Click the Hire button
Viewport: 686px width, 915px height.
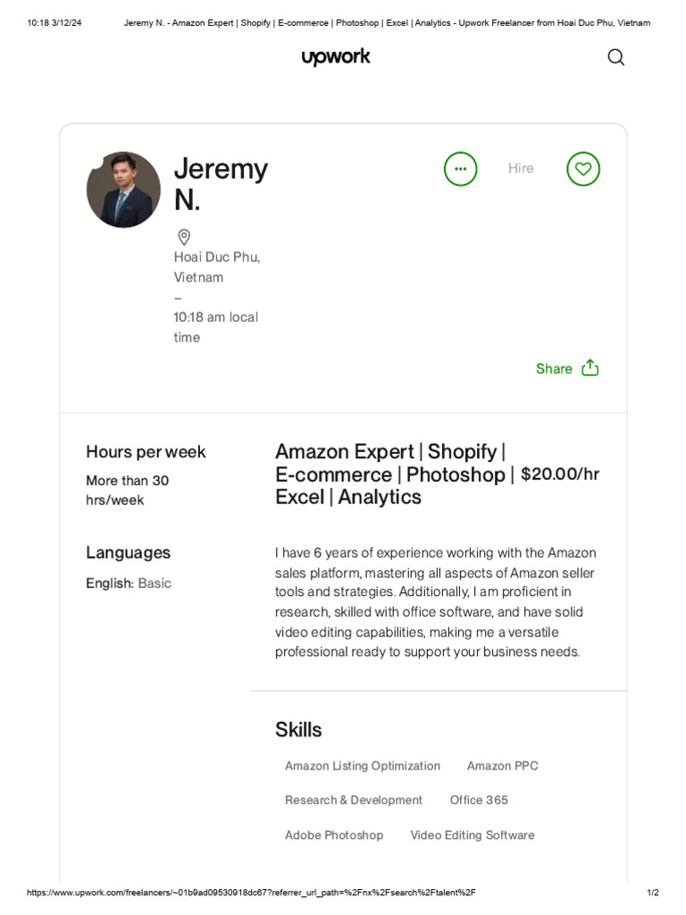(x=521, y=168)
